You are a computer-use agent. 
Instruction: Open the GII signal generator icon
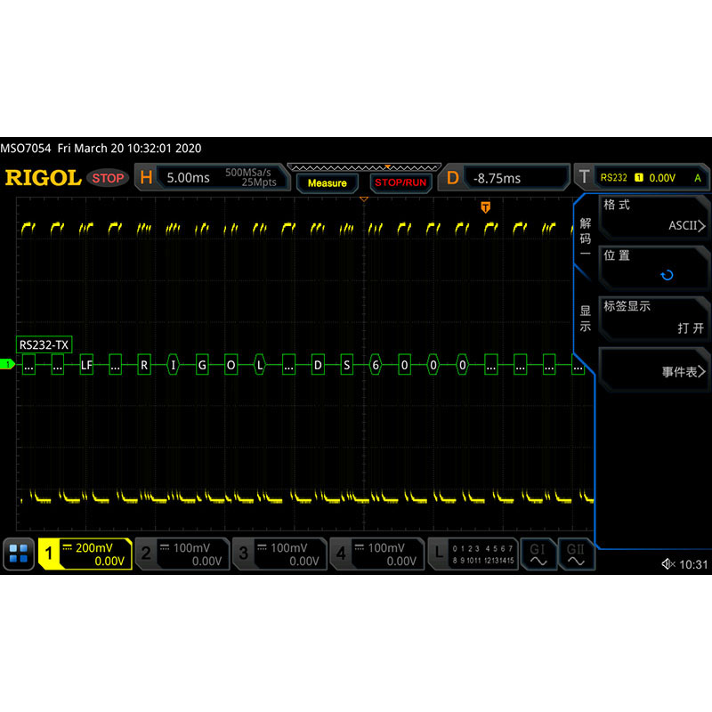point(576,554)
